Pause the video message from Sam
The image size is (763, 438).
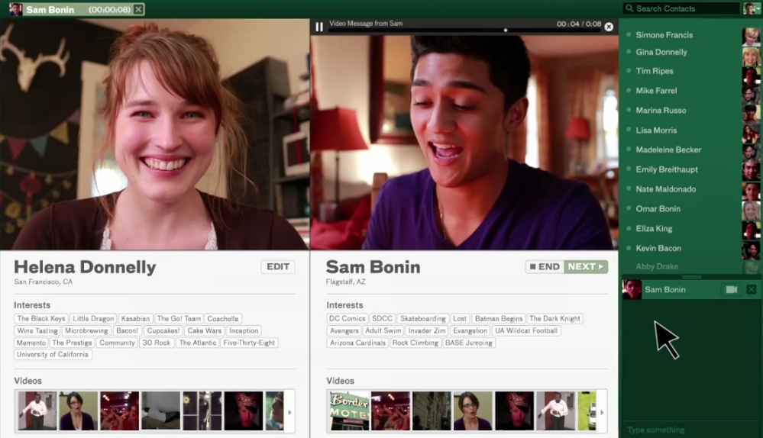[x=319, y=27]
